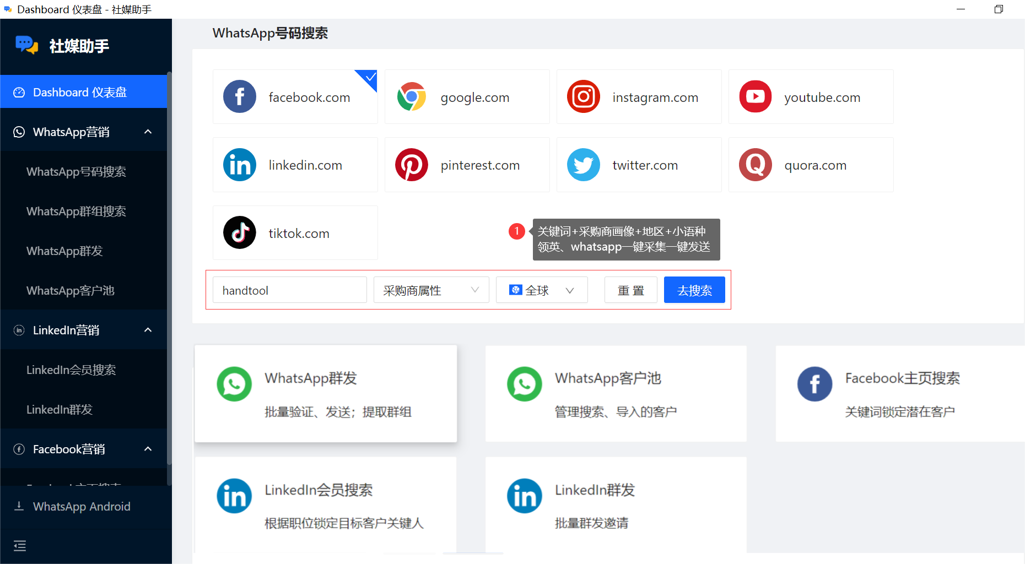The height and width of the screenshot is (564, 1025).
Task: Click the globe flag icon in 全球 selector
Action: pos(516,290)
